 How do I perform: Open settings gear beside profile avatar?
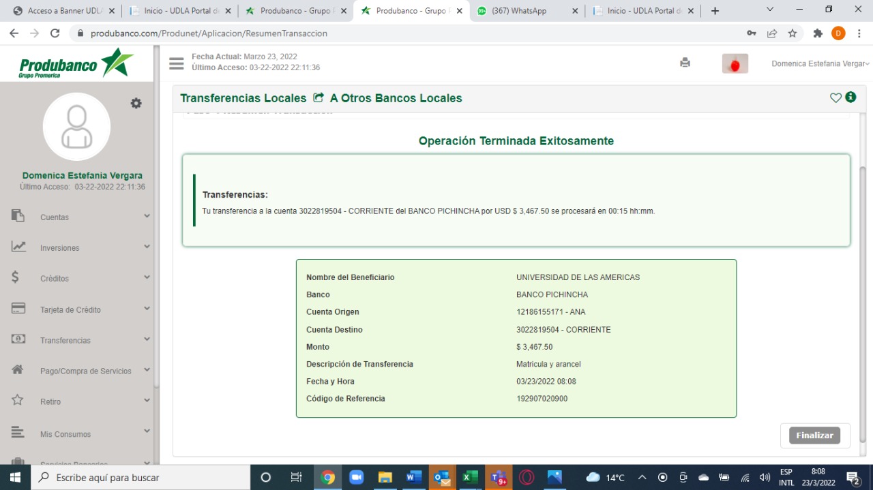pyautogui.click(x=136, y=103)
